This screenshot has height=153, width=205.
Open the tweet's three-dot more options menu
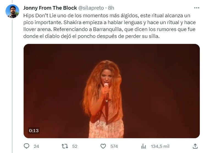pyautogui.click(x=197, y=8)
